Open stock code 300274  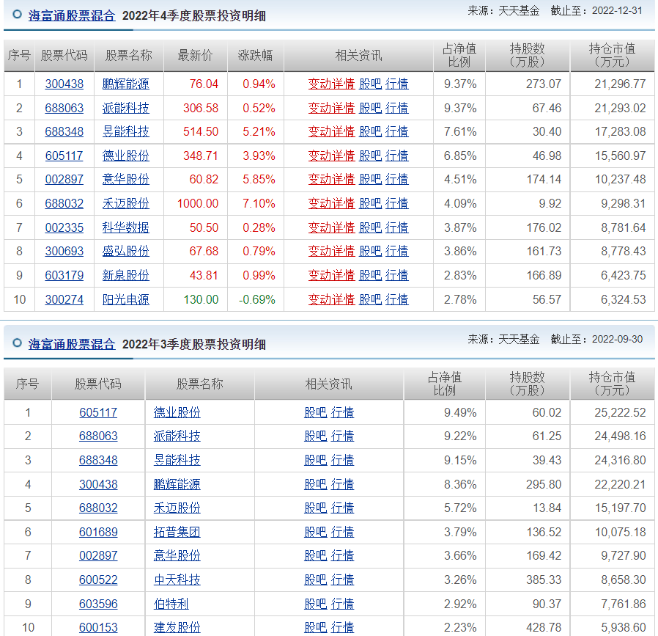[64, 299]
